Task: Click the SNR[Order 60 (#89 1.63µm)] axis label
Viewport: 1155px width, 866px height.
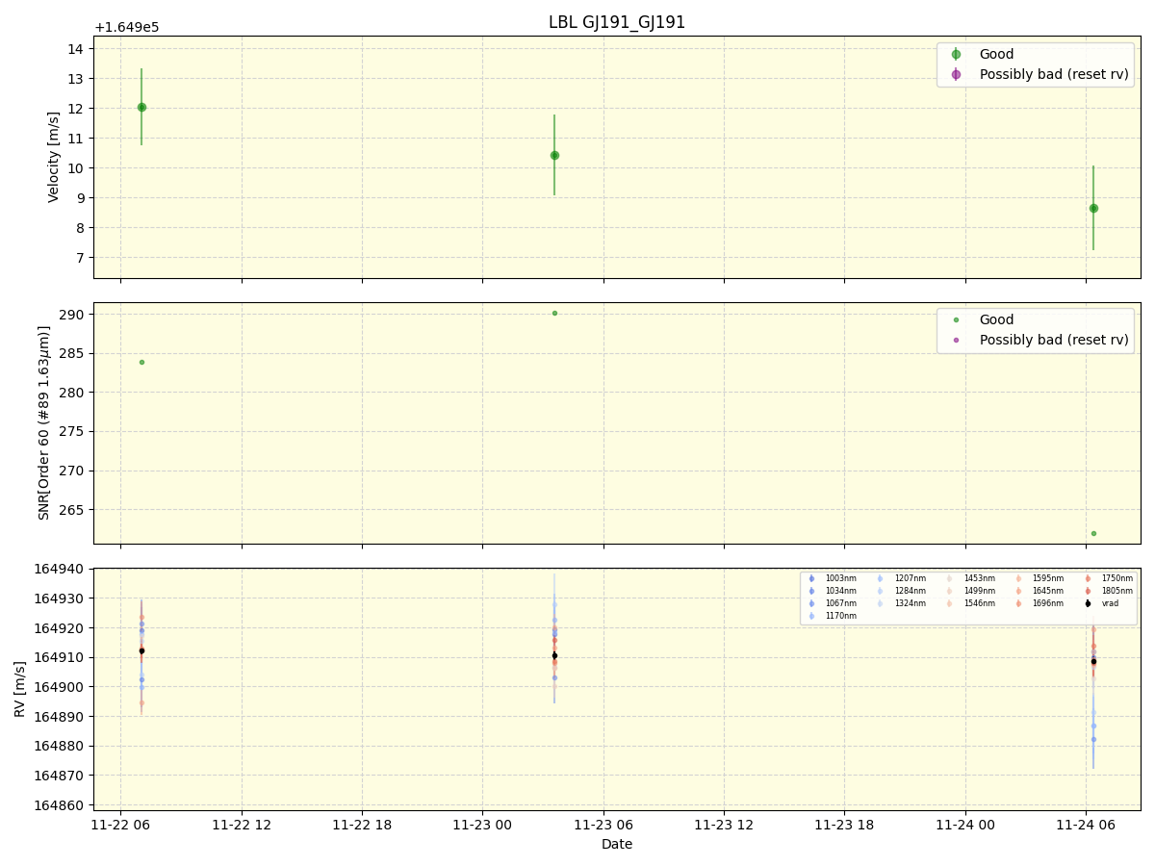Action: pos(44,422)
